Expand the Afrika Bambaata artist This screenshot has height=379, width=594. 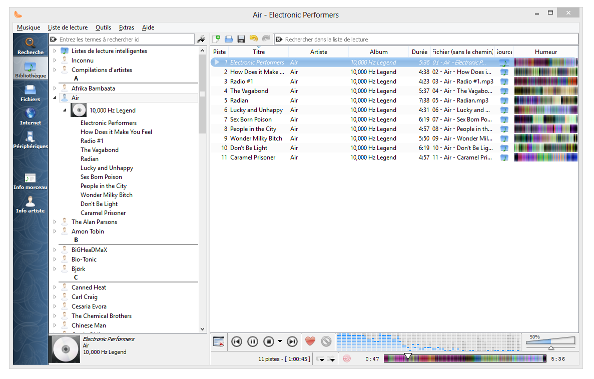[55, 88]
